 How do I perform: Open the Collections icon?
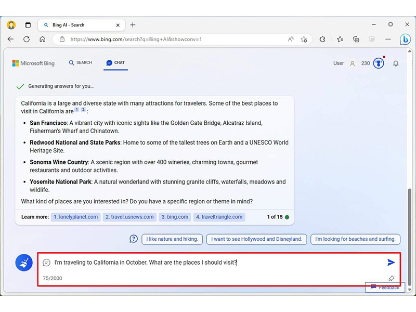[x=356, y=40]
